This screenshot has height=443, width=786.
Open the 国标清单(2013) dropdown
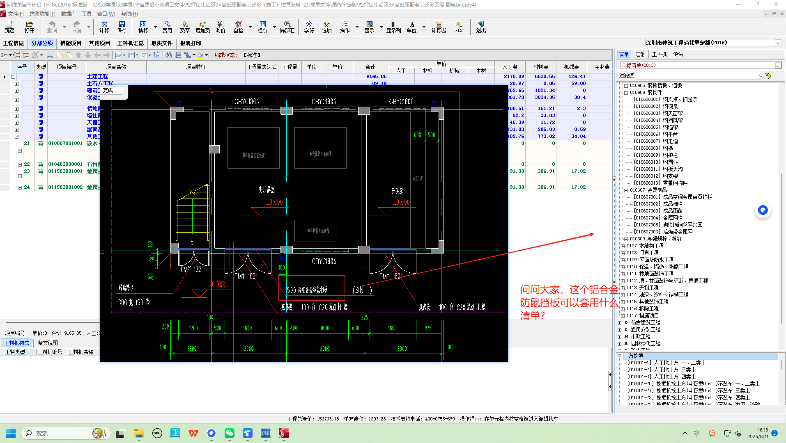(778, 65)
